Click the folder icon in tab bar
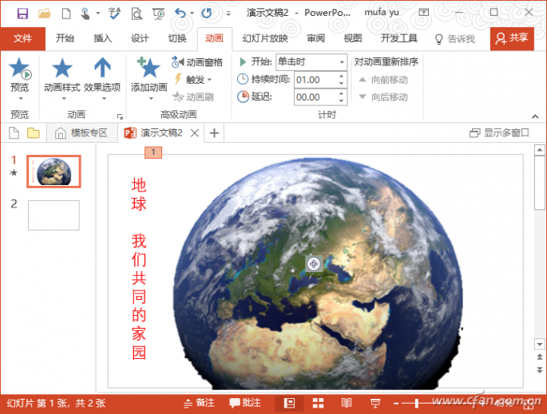This screenshot has height=414, width=547. 34,132
